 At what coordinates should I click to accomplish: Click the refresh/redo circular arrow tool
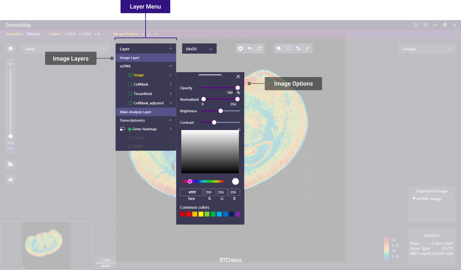click(x=259, y=48)
